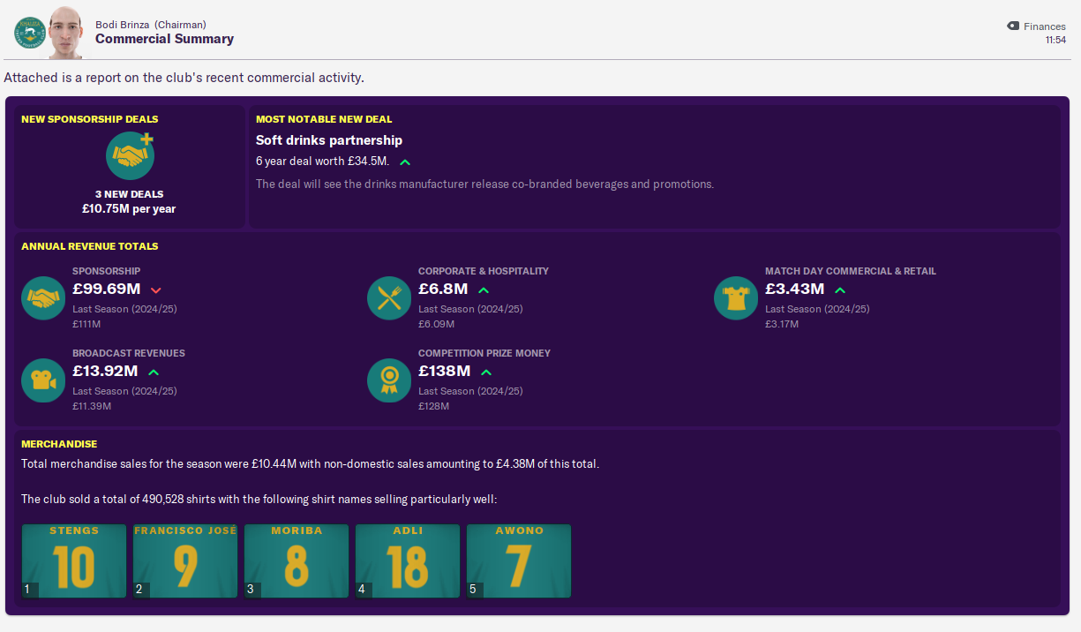Click the green arrow next to £34.5M deal
The width and height of the screenshot is (1081, 632).
click(x=405, y=162)
